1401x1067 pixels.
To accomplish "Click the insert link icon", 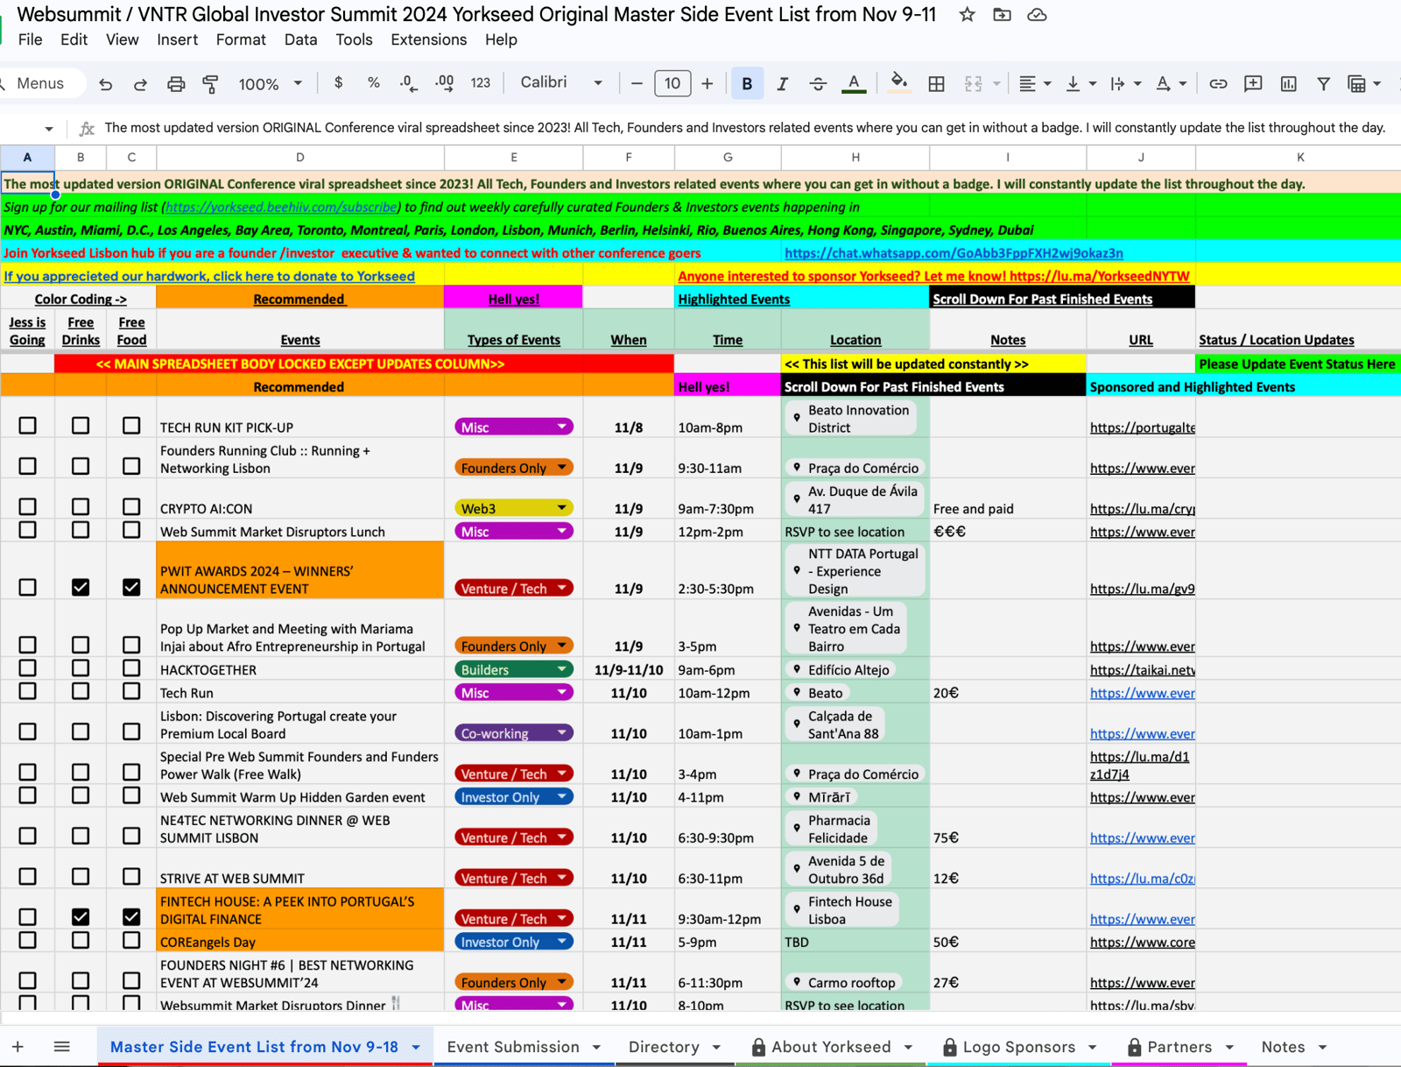I will point(1218,84).
